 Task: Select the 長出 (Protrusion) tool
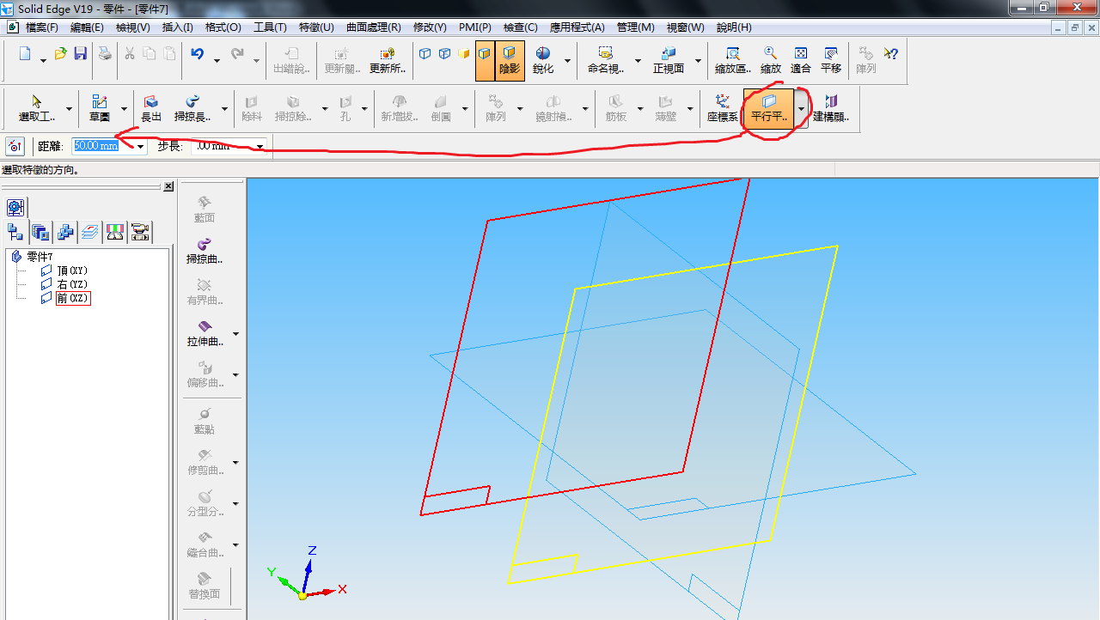(151, 108)
